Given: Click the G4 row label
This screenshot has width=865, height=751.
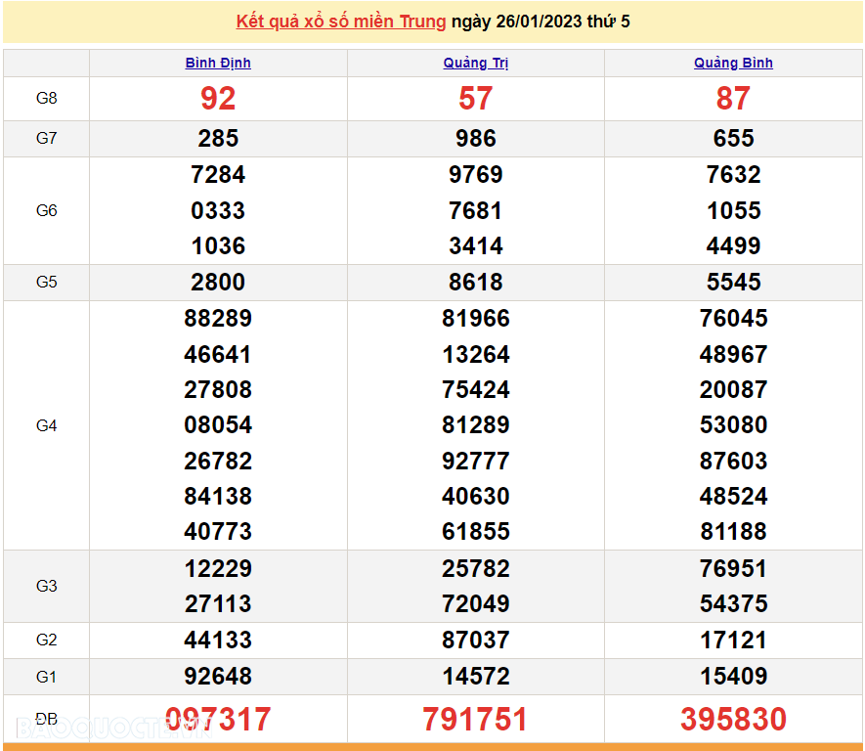Looking at the screenshot, I should click(46, 425).
